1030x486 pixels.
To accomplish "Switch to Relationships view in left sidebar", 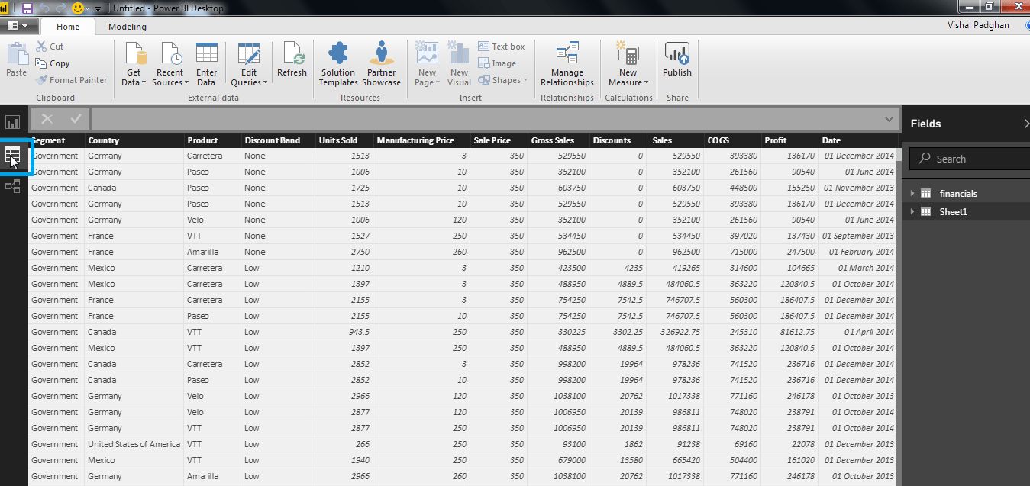I will tap(13, 185).
